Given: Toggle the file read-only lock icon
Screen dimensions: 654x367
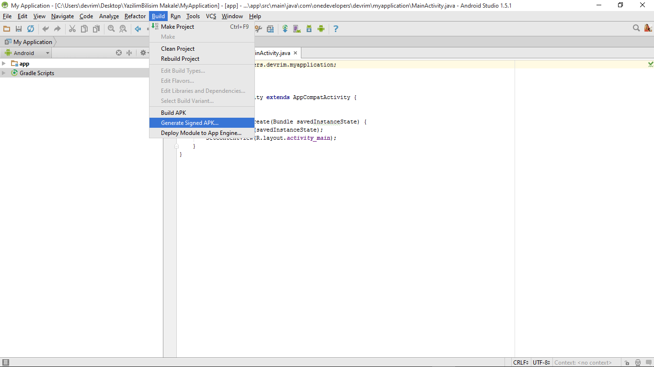Looking at the screenshot, I should [627, 363].
